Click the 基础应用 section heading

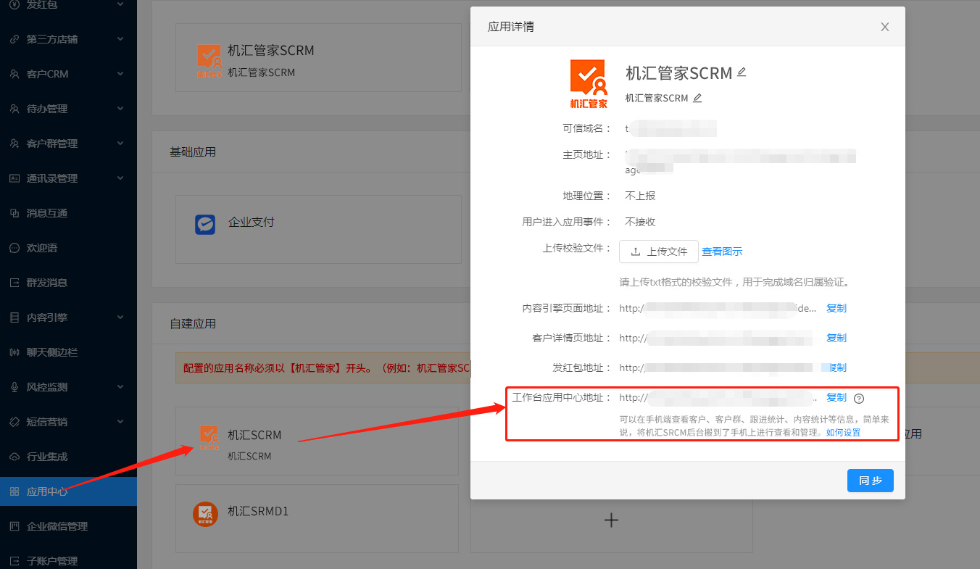[x=193, y=152]
